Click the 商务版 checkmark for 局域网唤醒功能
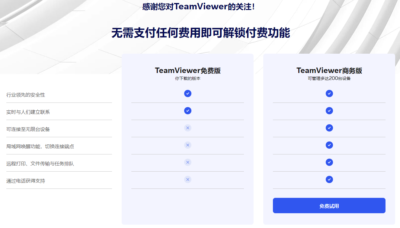Image resolution: width=400 pixels, height=228 pixels. (x=329, y=145)
